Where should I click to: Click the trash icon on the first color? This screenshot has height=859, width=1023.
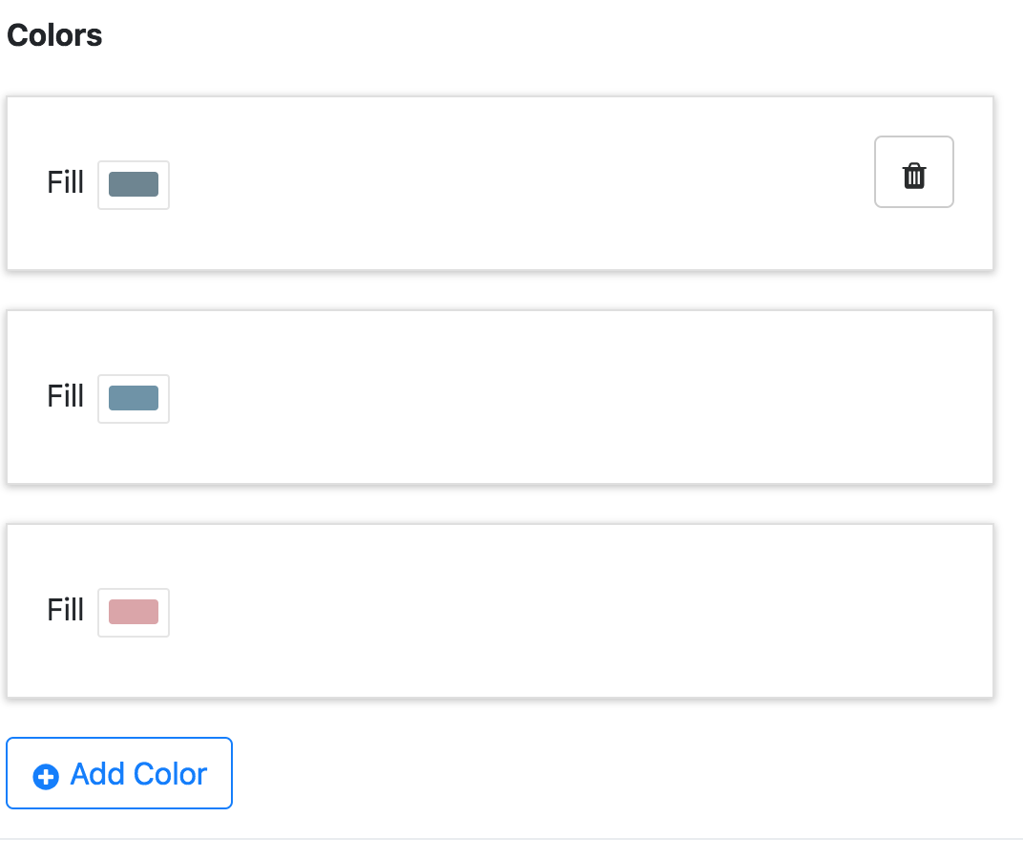(914, 176)
